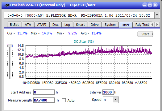Select the Smart tab
The height and width of the screenshot is (111, 162).
[80, 25]
